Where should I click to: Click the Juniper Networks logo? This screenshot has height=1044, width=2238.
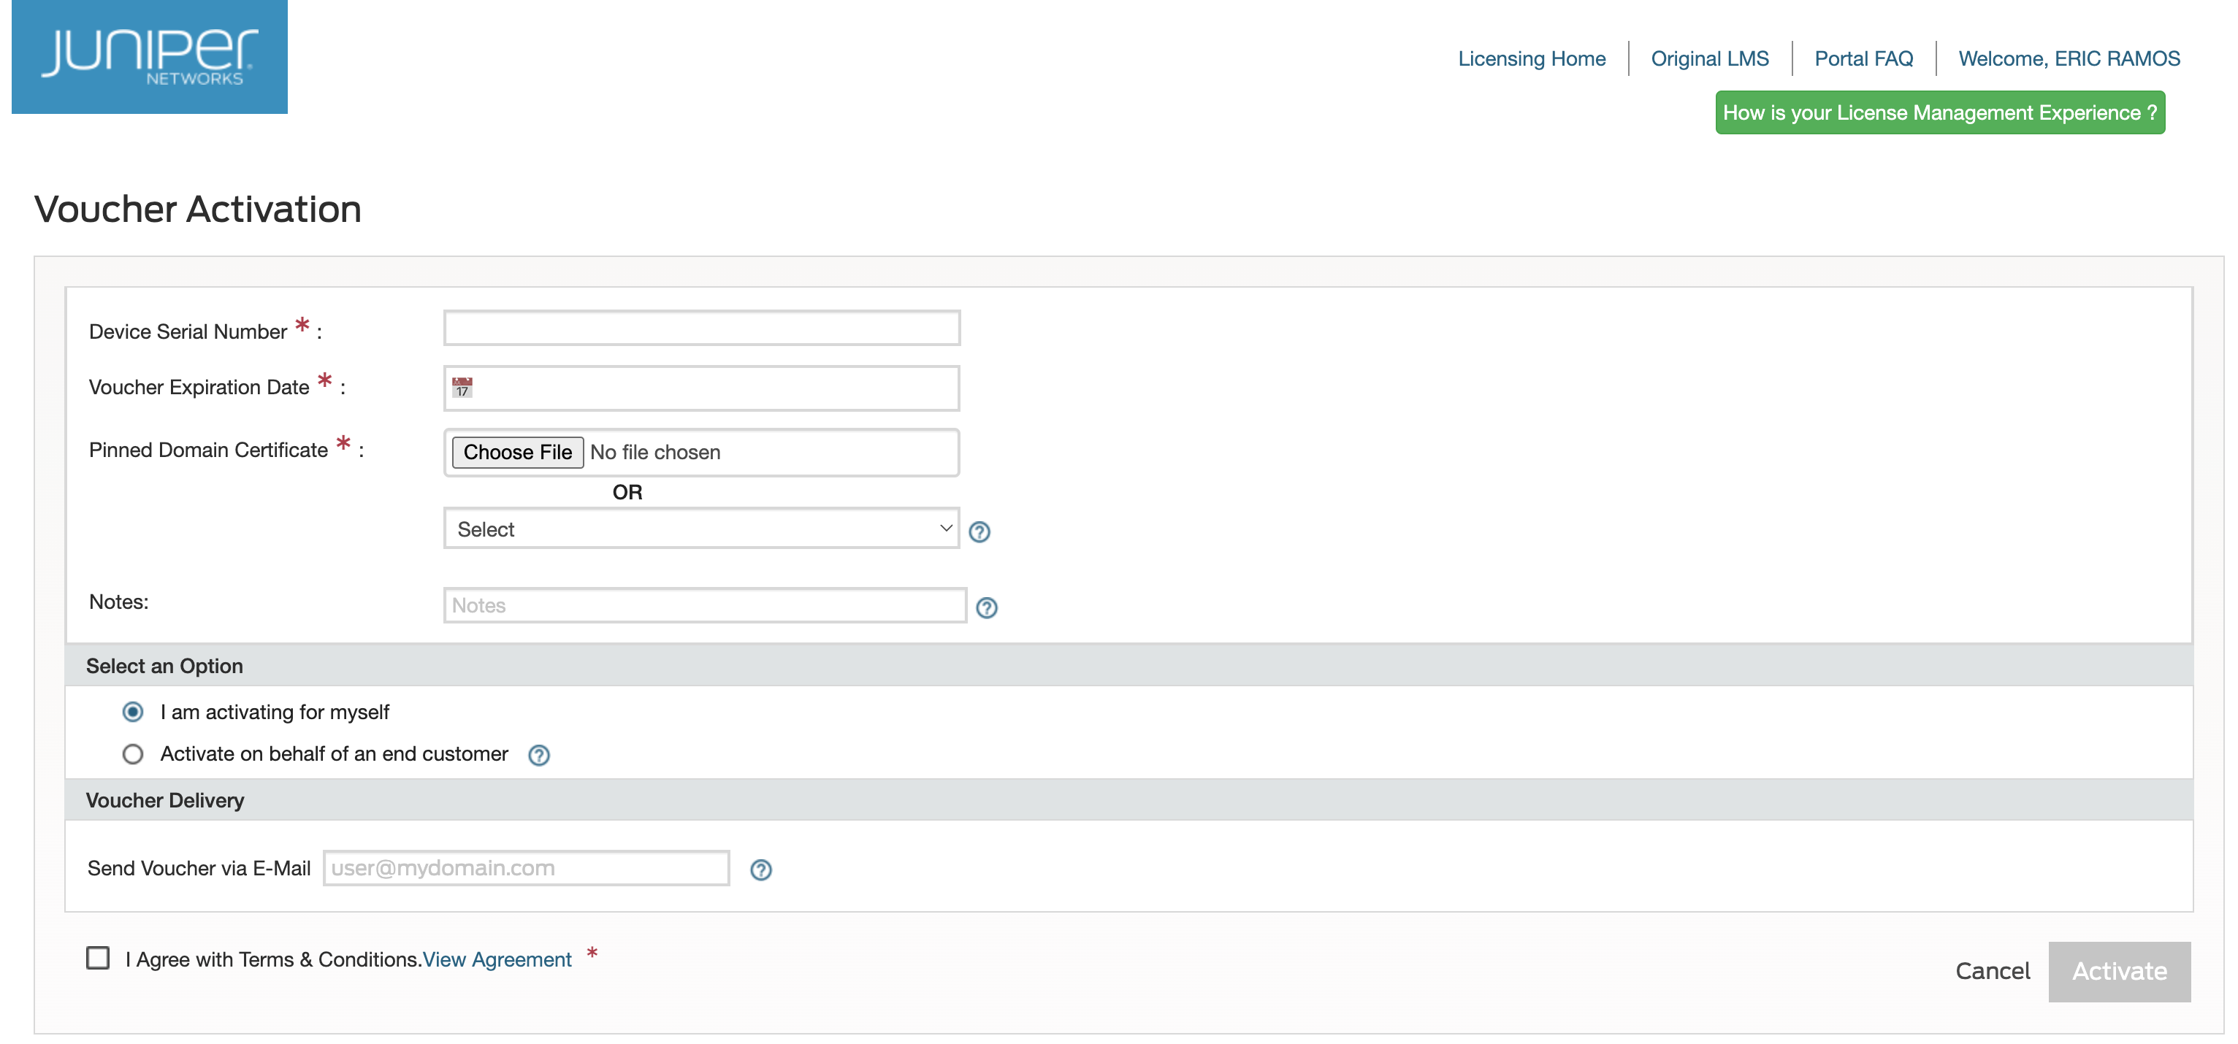point(150,56)
